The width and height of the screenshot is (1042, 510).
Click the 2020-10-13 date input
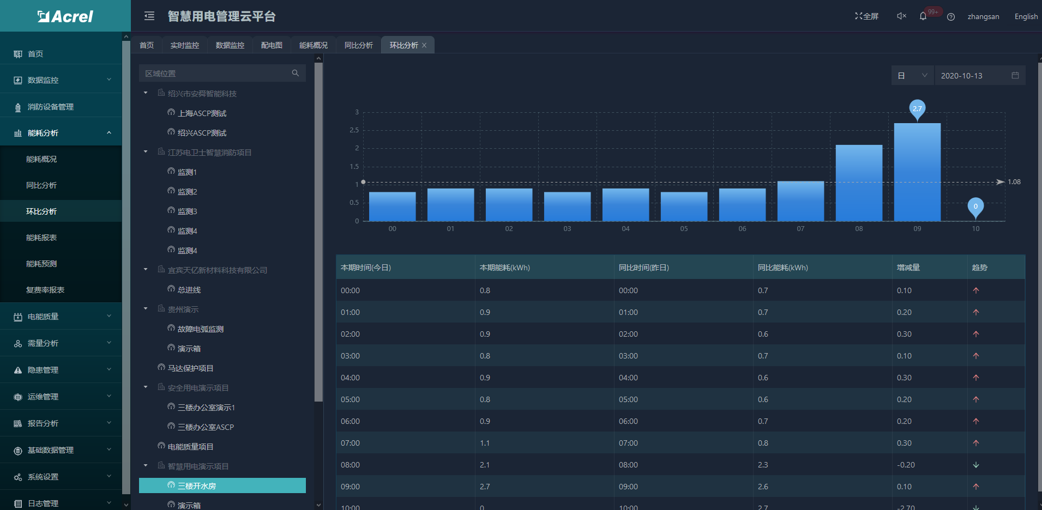pos(980,75)
